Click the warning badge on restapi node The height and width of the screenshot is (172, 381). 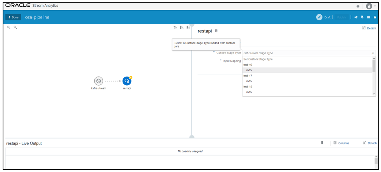pos(131,78)
